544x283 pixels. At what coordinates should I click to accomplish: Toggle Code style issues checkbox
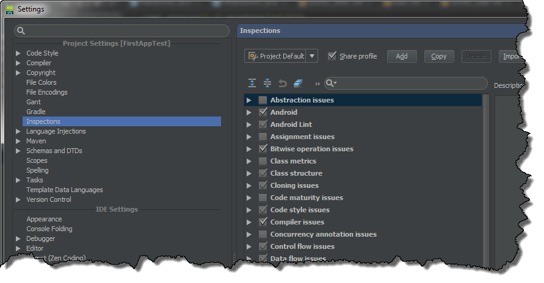pyautogui.click(x=263, y=210)
